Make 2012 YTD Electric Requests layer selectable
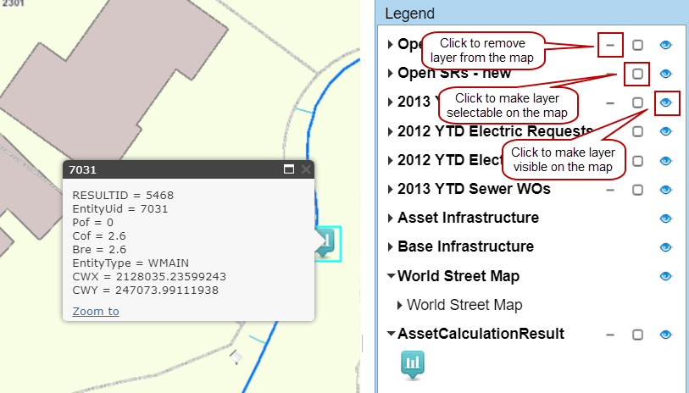 point(637,132)
